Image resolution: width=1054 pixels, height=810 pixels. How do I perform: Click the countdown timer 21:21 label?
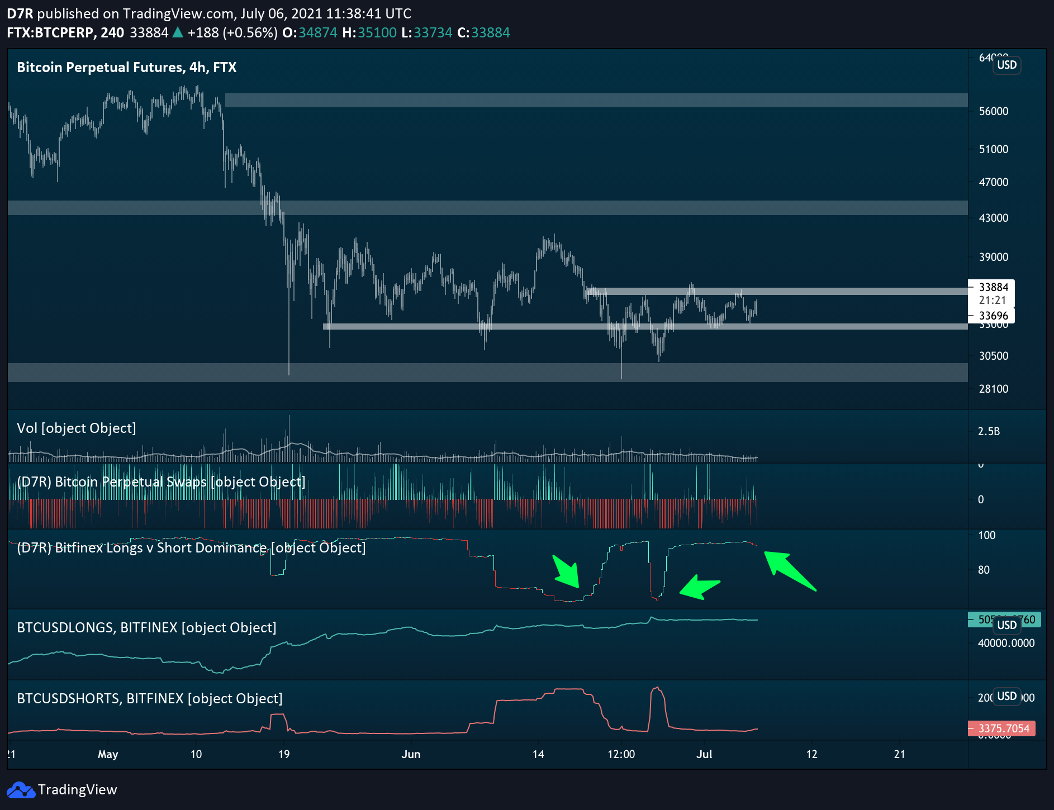point(993,300)
